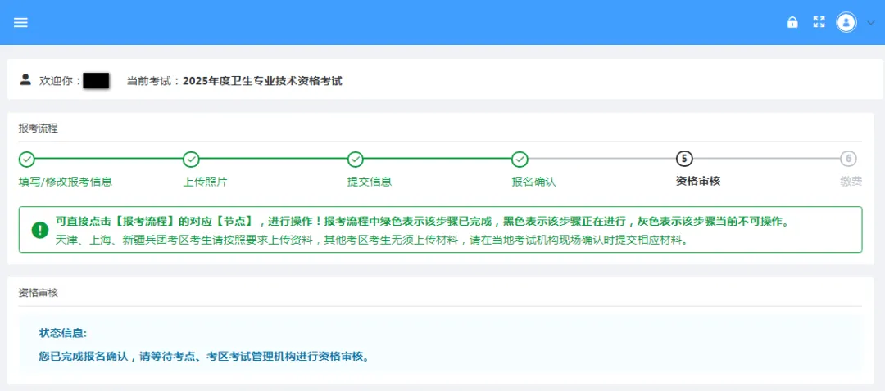Click the green checkmark above 填写/修改报考信息

pos(27,159)
